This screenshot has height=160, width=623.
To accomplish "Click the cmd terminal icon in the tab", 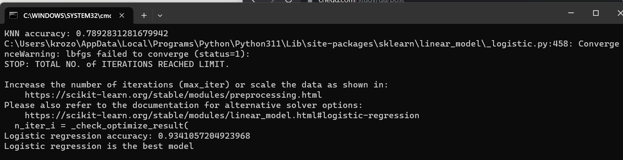I will pyautogui.click(x=14, y=15).
